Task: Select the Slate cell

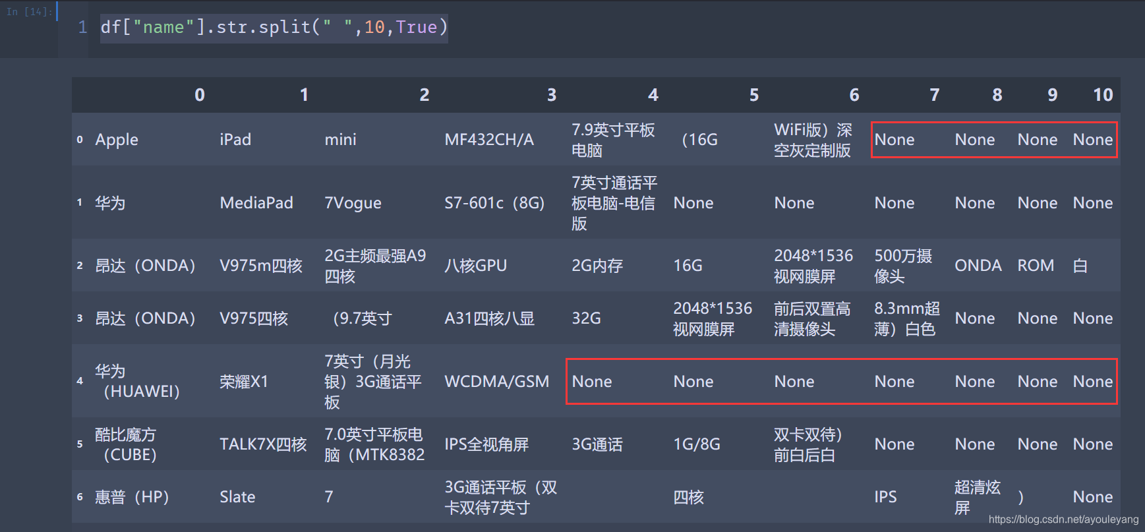Action: pos(237,497)
